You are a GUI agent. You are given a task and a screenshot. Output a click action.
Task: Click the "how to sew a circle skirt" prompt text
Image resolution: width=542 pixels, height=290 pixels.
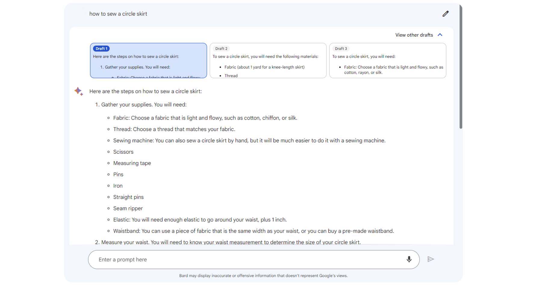(x=118, y=14)
